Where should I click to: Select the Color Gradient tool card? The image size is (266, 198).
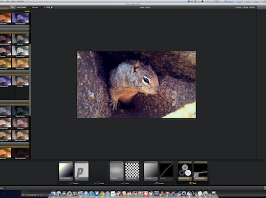pos(66,171)
